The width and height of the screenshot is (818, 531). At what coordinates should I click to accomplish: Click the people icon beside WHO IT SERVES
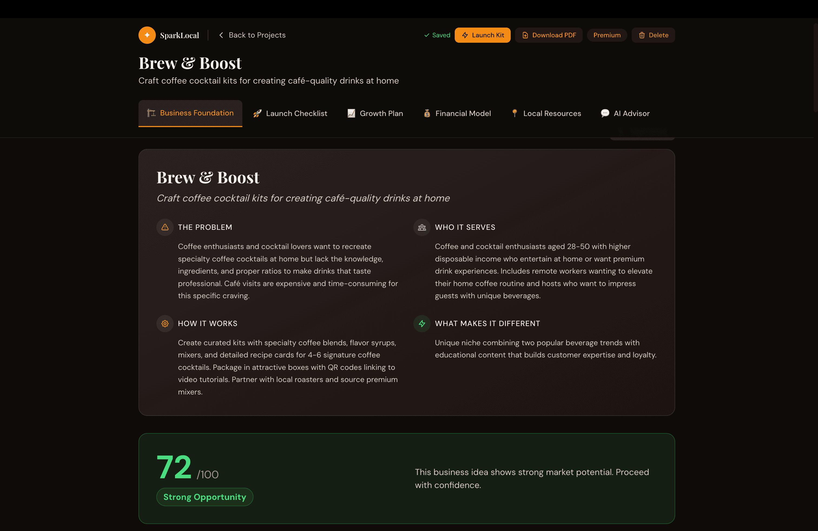coord(421,227)
